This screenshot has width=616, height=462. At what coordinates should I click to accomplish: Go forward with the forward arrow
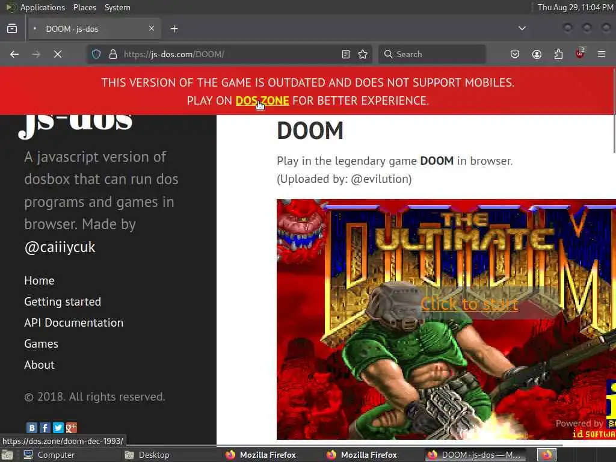pyautogui.click(x=36, y=54)
